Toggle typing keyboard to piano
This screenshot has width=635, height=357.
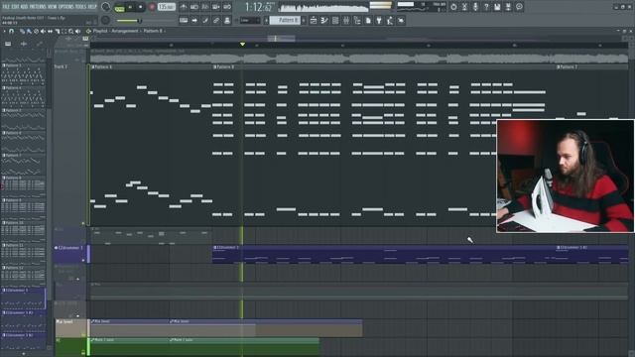click(184, 20)
